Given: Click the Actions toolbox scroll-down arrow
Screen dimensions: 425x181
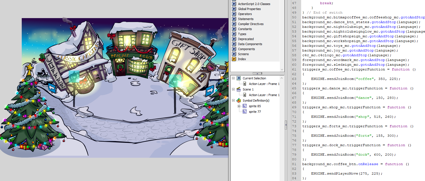Looking at the screenshot, I should (x=282, y=70).
